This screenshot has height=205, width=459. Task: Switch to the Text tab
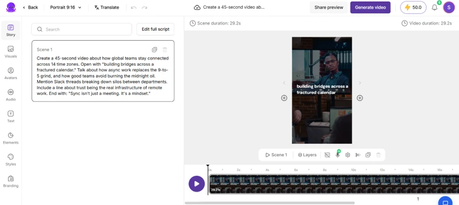pyautogui.click(x=11, y=117)
